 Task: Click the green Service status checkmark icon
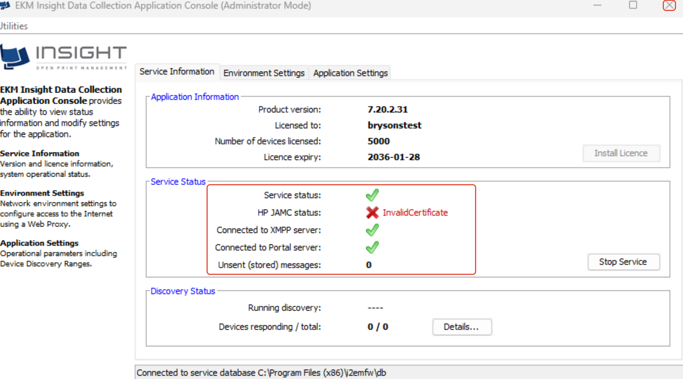[x=372, y=195]
